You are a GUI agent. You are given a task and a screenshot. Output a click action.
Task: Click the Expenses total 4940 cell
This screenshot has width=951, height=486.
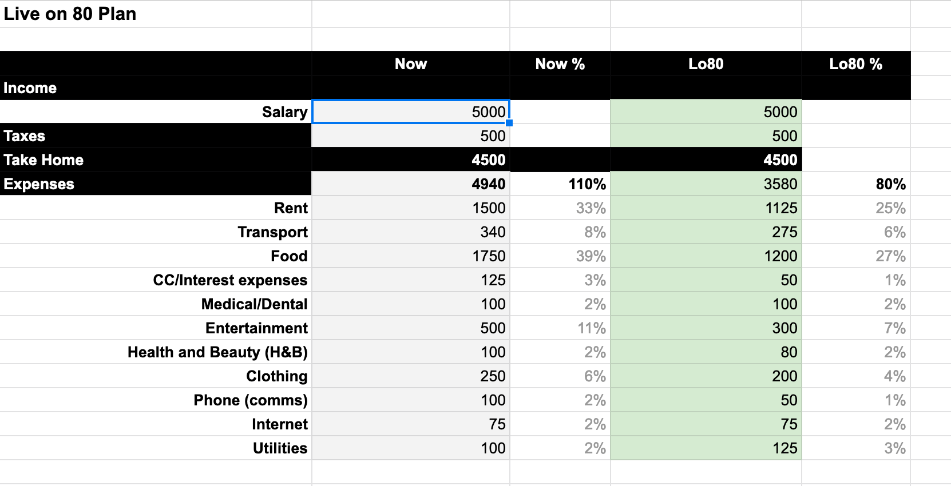click(x=411, y=184)
